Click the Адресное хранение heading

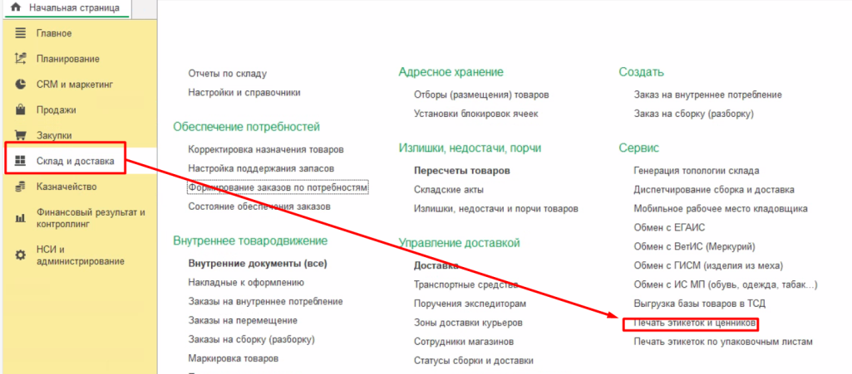click(451, 72)
